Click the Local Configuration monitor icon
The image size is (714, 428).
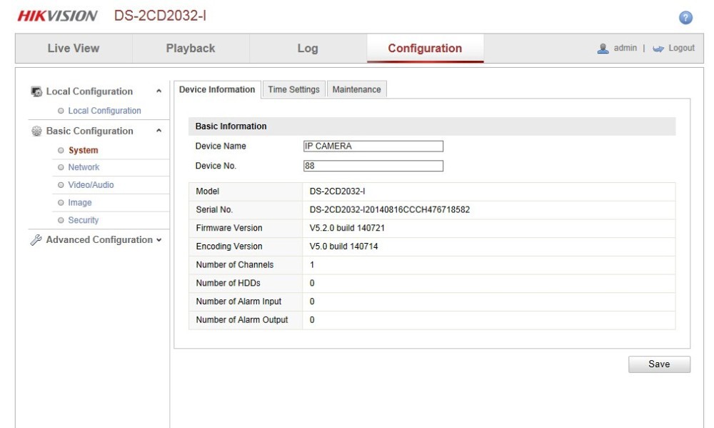(36, 91)
